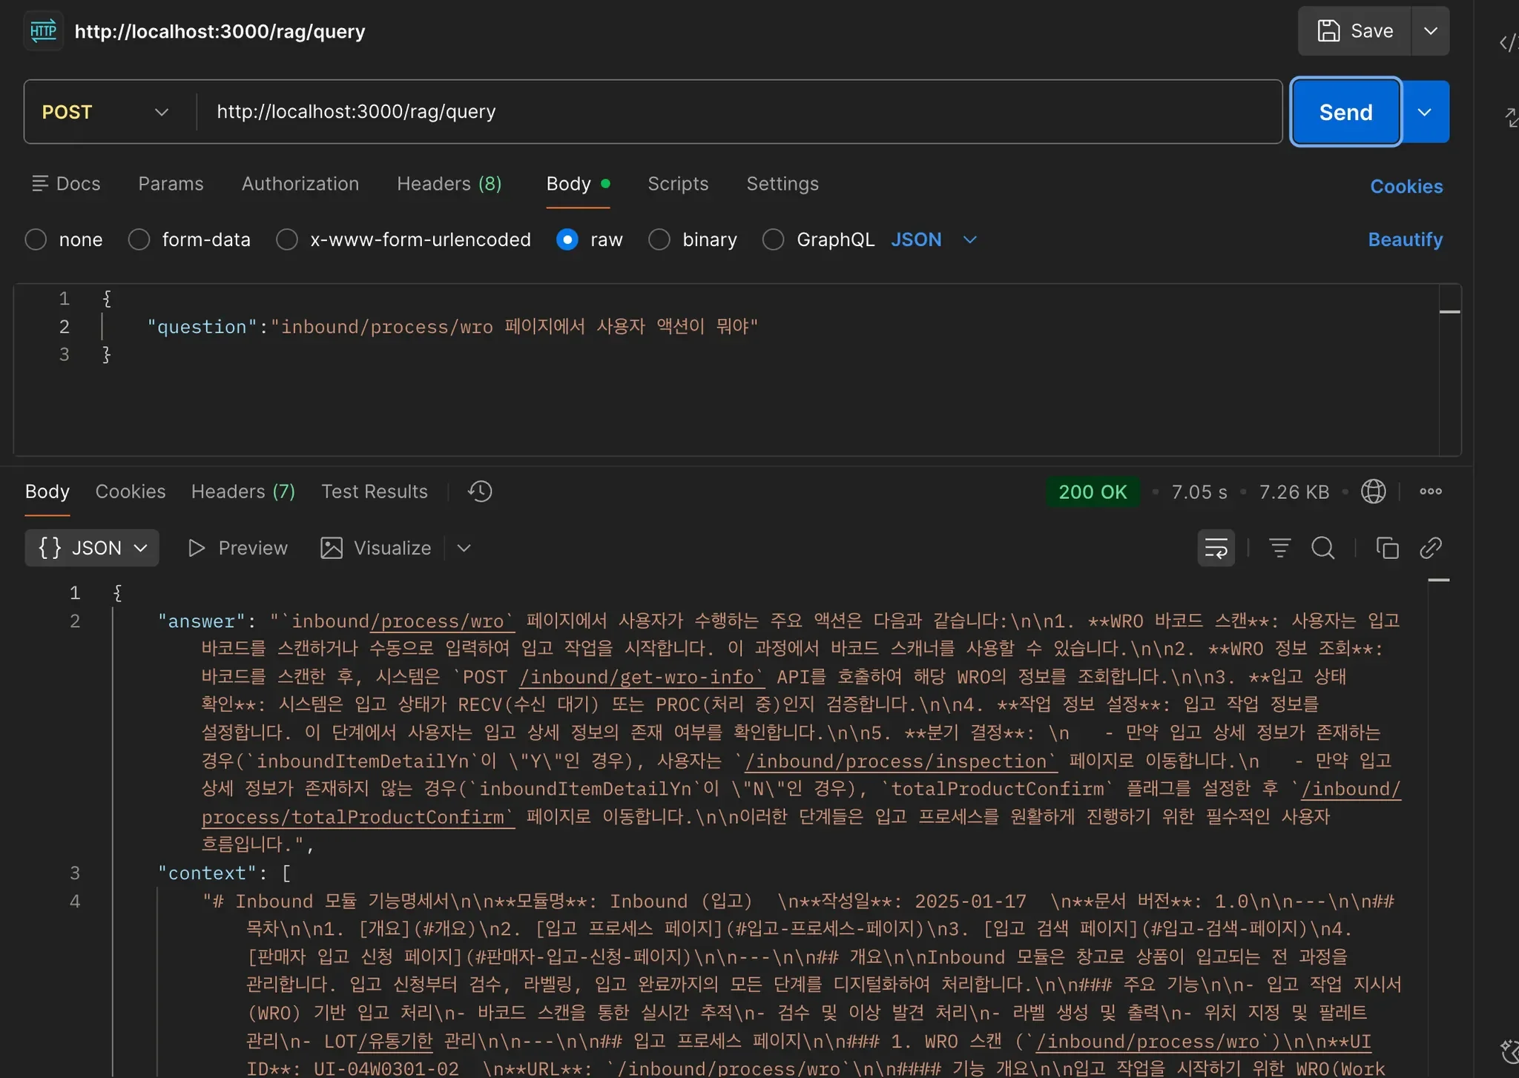Click the link icon in response toolbar
1519x1078 pixels.
pyautogui.click(x=1430, y=548)
